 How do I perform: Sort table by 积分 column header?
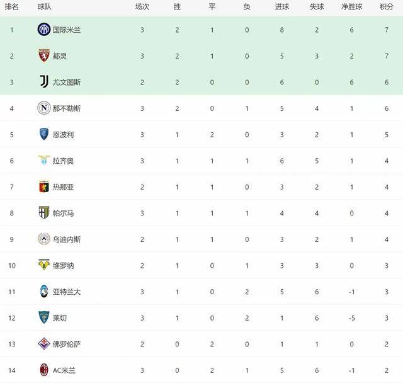point(386,6)
